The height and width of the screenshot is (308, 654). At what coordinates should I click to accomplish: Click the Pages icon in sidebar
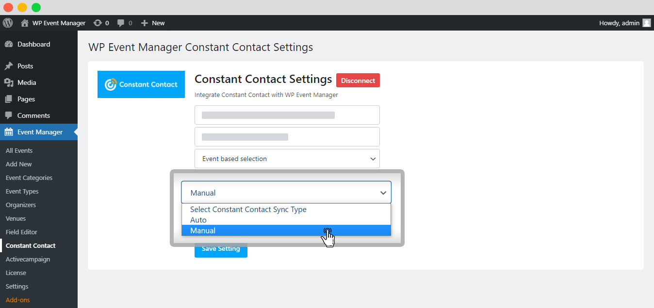pos(9,99)
